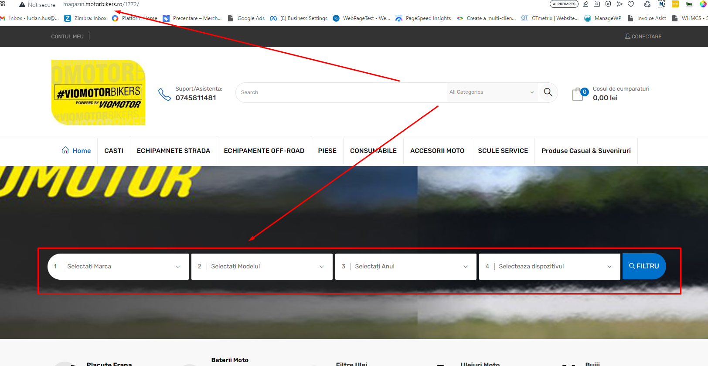This screenshot has width=708, height=366.
Task: Click the Search input field
Action: [x=342, y=92]
